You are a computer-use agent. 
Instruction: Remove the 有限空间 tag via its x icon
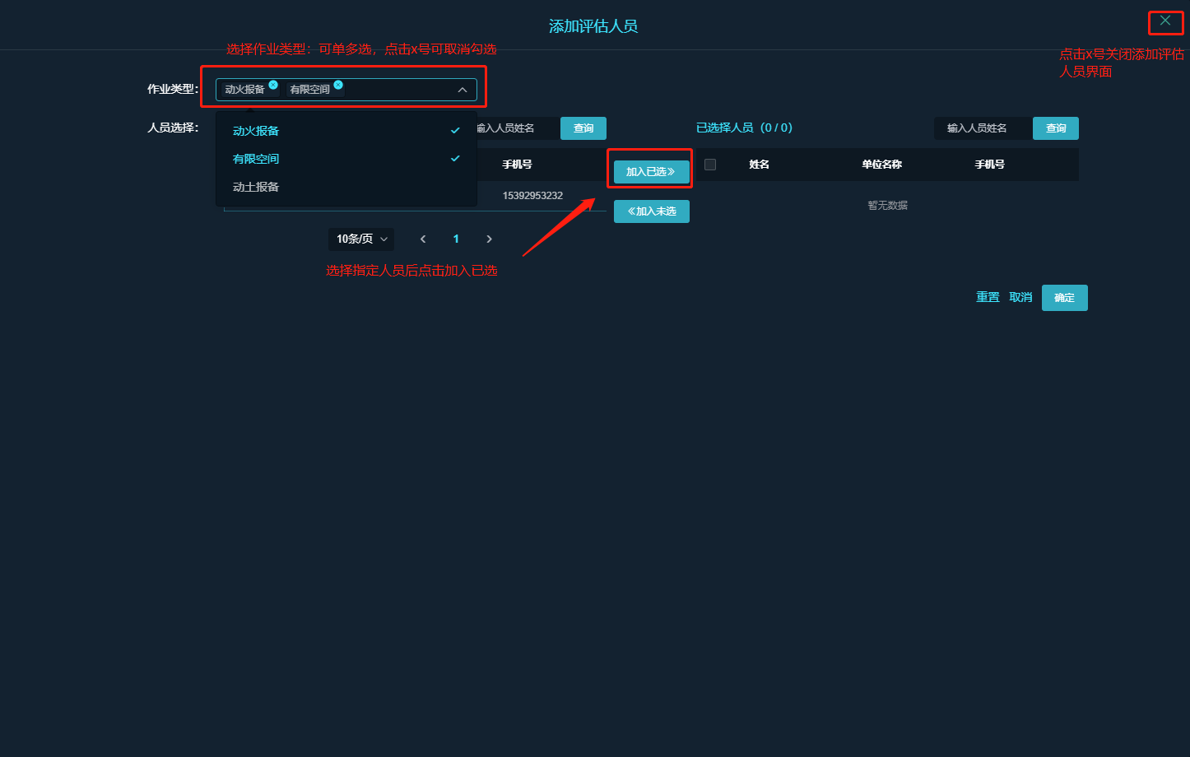338,85
